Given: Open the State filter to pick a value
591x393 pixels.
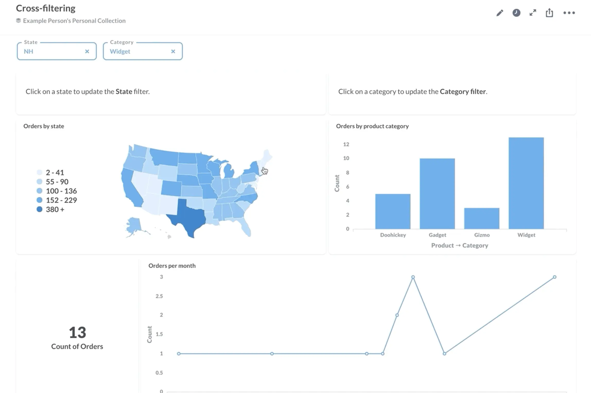Looking at the screenshot, I should [x=46, y=51].
